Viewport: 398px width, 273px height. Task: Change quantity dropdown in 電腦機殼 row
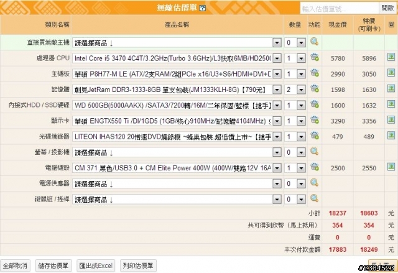295,168
